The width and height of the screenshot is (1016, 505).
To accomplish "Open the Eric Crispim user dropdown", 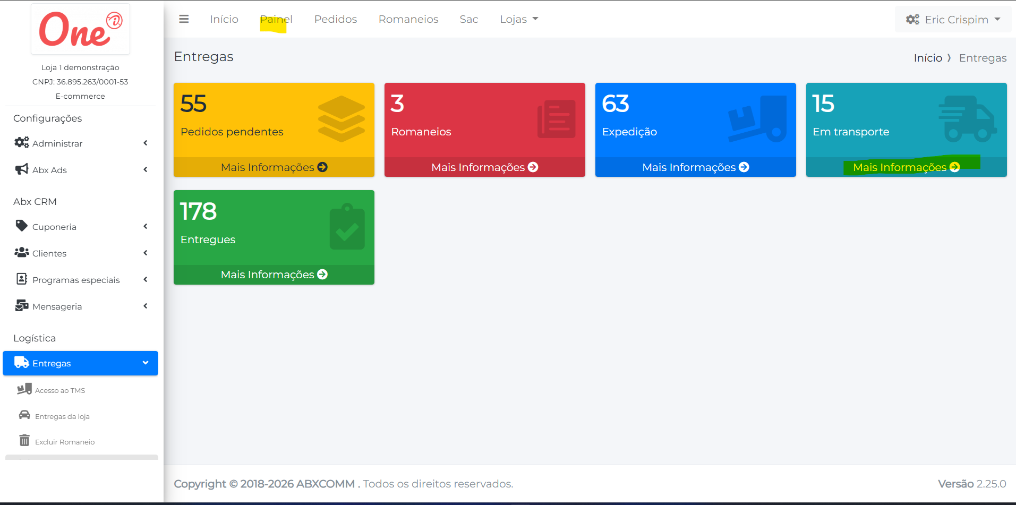I will (953, 20).
